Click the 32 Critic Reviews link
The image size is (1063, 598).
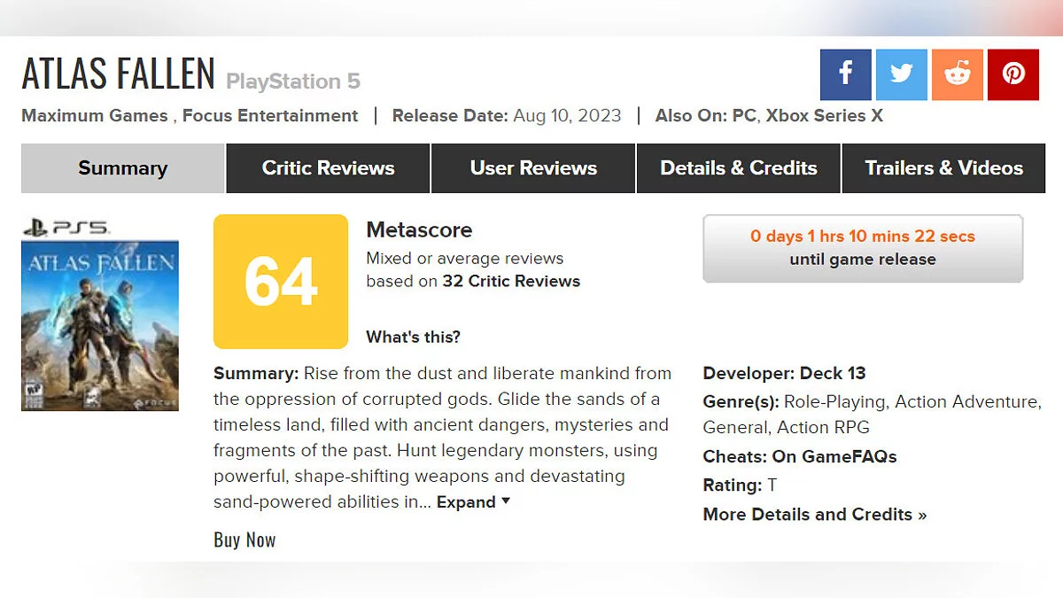[x=511, y=282]
